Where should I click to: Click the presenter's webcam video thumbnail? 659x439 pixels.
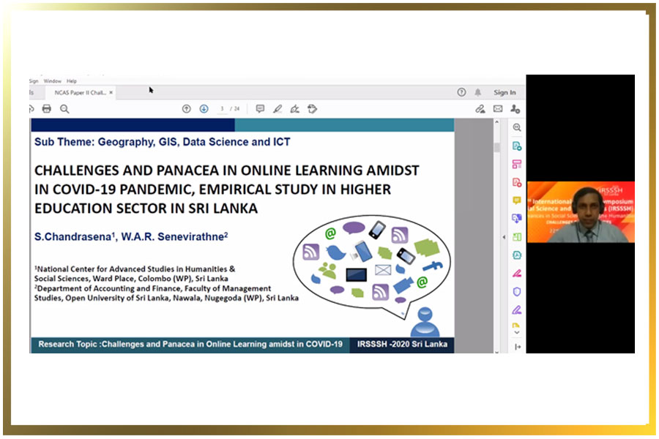pos(581,211)
